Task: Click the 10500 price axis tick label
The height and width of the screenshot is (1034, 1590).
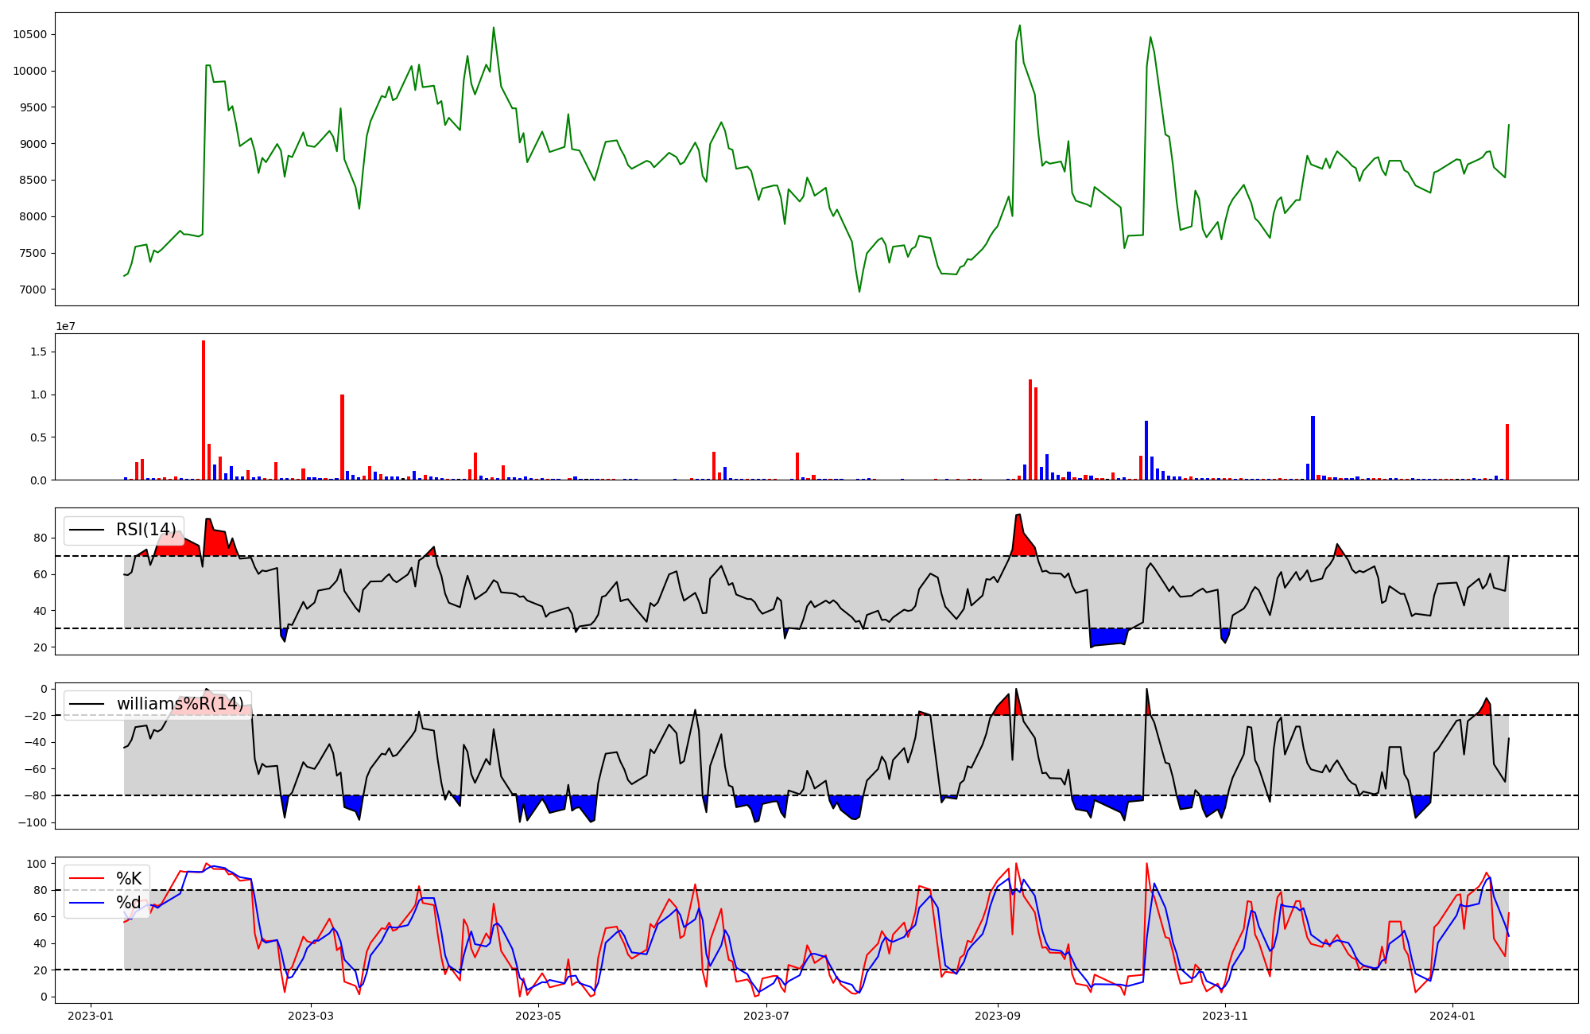Action: point(30,34)
